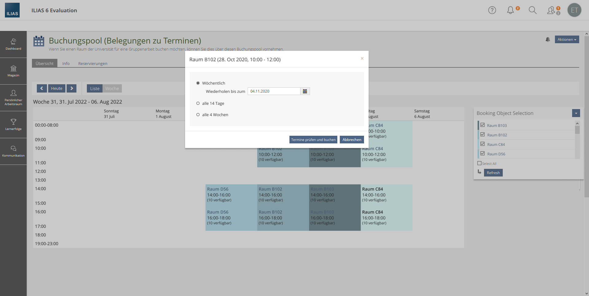The image size is (589, 296).
Task: Select the alle 14 Tage option
Action: pos(198,104)
